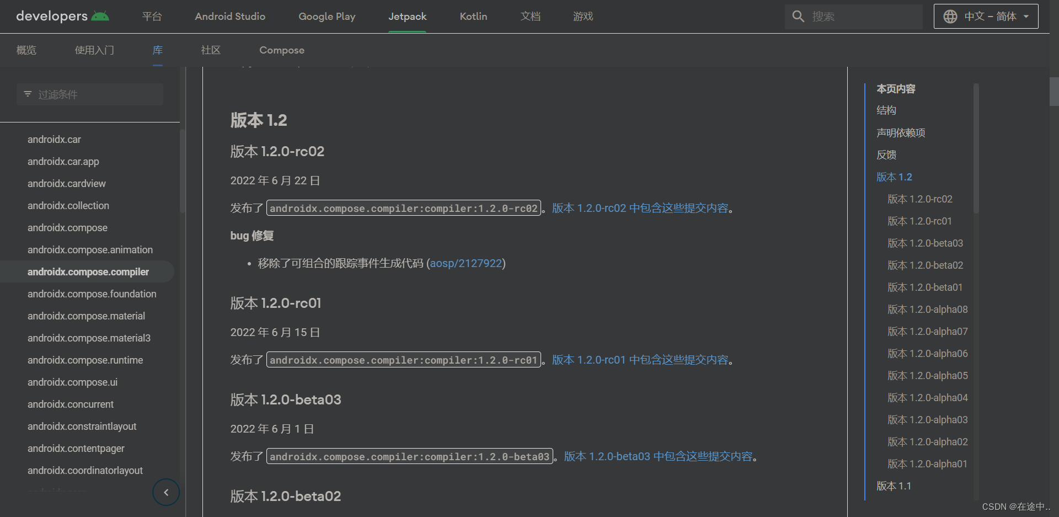The width and height of the screenshot is (1059, 517).
Task: Click the 过滤条件 filter input
Action: click(90, 94)
